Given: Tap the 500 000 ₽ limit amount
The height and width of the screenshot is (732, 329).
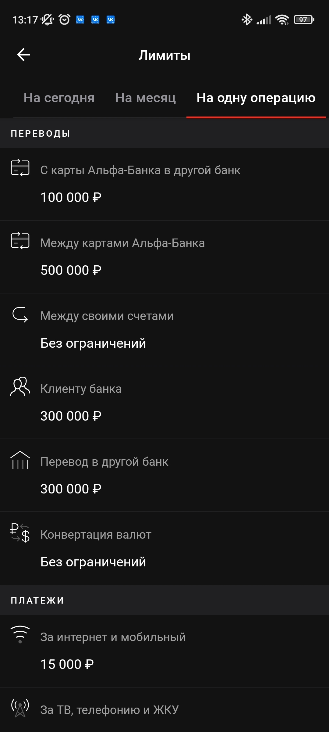Looking at the screenshot, I should click(x=71, y=270).
